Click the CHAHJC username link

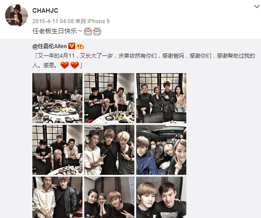click(45, 10)
